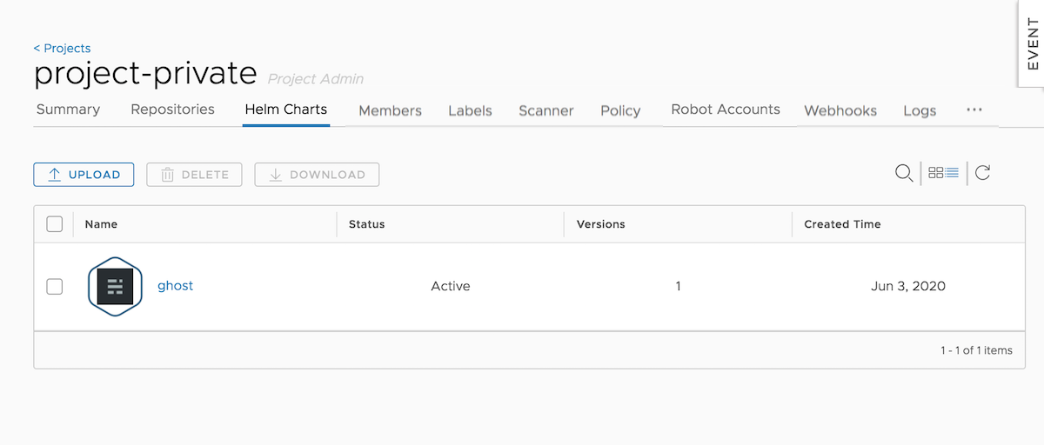Sort by the Name column header
Viewport: 1044px width, 445px height.
(x=101, y=224)
